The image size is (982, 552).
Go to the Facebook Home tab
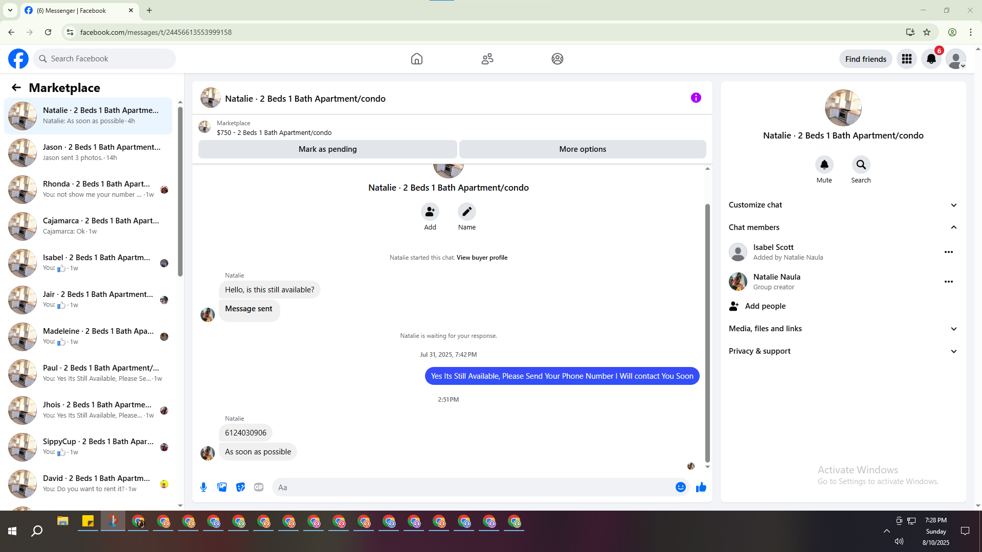click(417, 59)
